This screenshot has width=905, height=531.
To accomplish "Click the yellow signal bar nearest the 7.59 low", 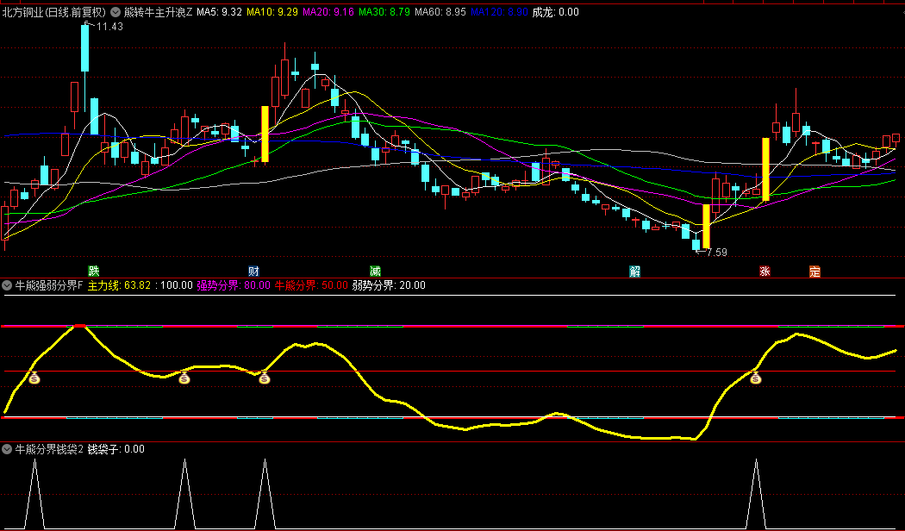I will click(x=707, y=226).
